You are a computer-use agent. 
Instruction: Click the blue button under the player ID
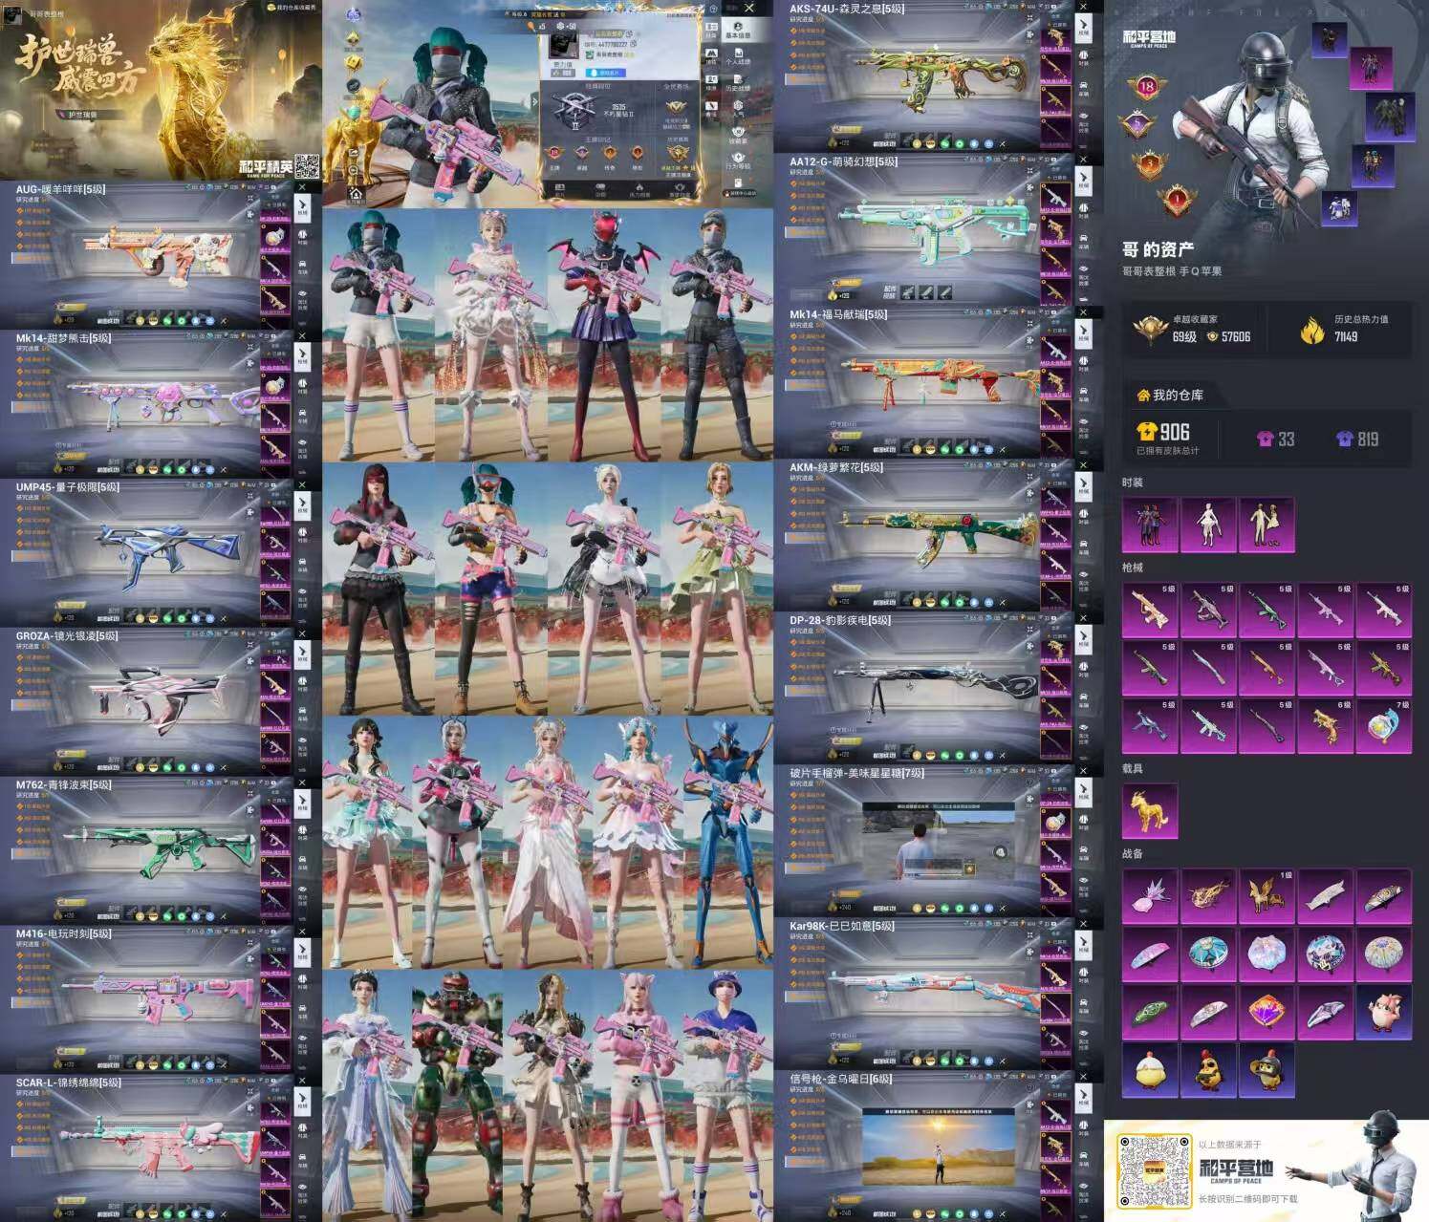point(607,73)
